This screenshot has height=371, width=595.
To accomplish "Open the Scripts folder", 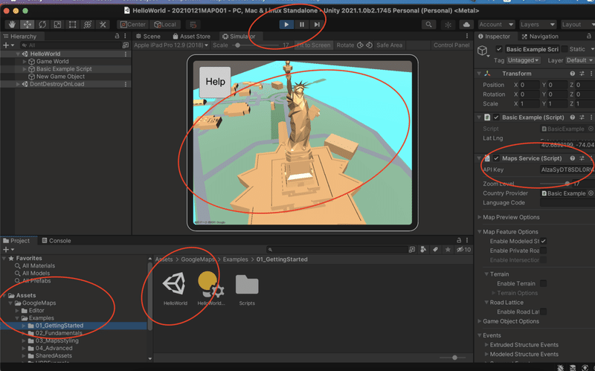I will point(247,290).
